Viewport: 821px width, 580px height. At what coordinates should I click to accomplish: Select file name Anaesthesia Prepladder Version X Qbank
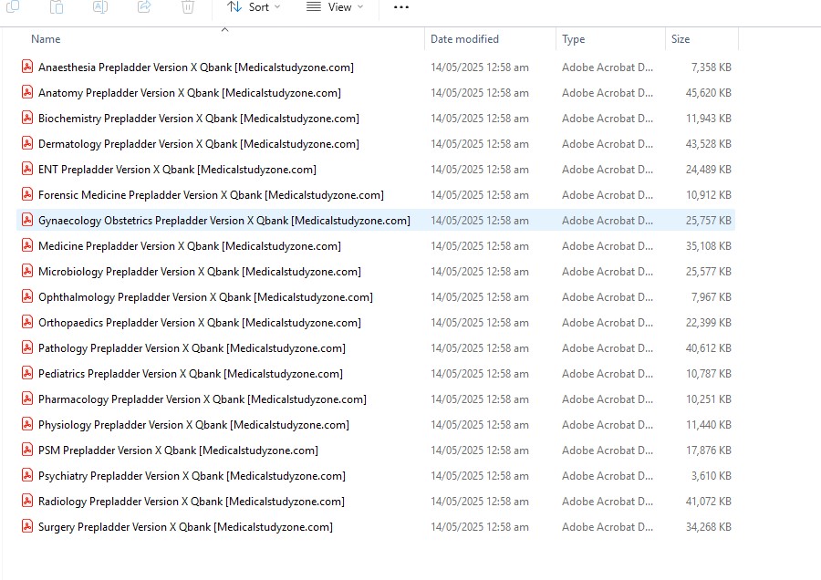[x=196, y=67]
